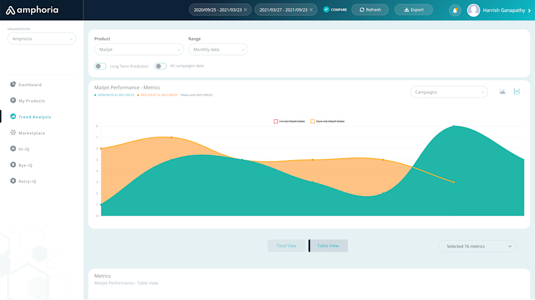This screenshot has height=300, width=535.
Task: Open the Product dropdown showing Mailjet
Action: click(x=139, y=50)
